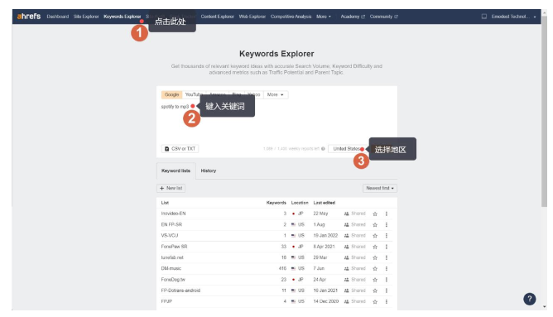Viewport: 553px width, 317px height.
Task: Star the VS-VCU list
Action: pyautogui.click(x=375, y=236)
